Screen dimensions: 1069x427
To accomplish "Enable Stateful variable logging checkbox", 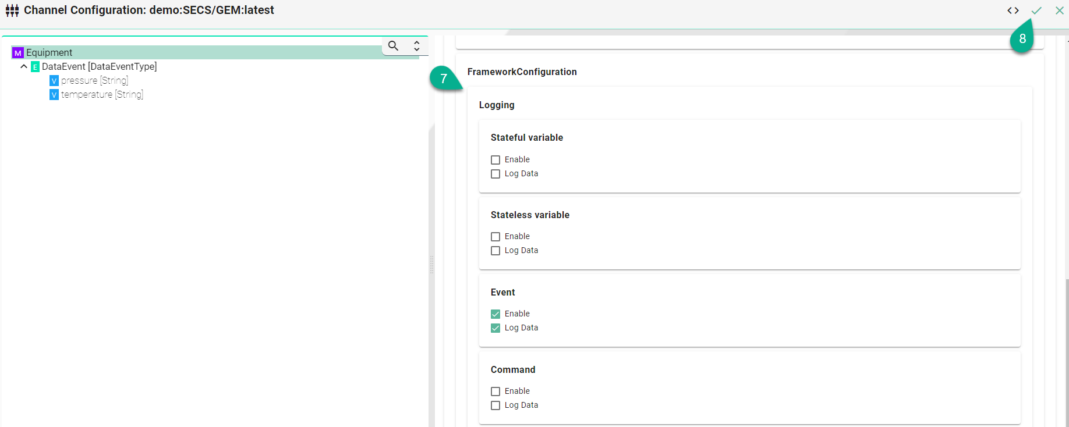I will [495, 160].
